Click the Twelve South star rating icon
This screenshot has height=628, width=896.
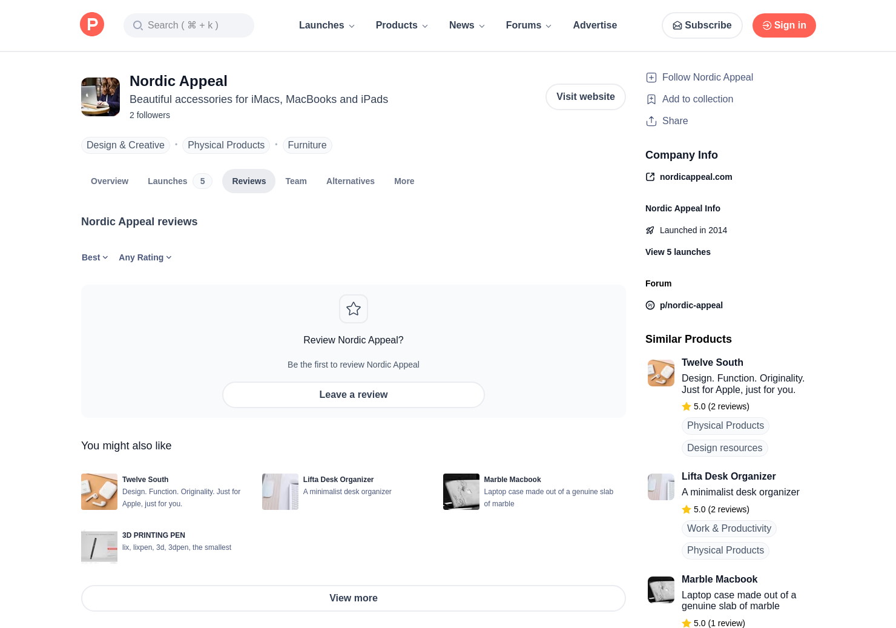coord(687,406)
